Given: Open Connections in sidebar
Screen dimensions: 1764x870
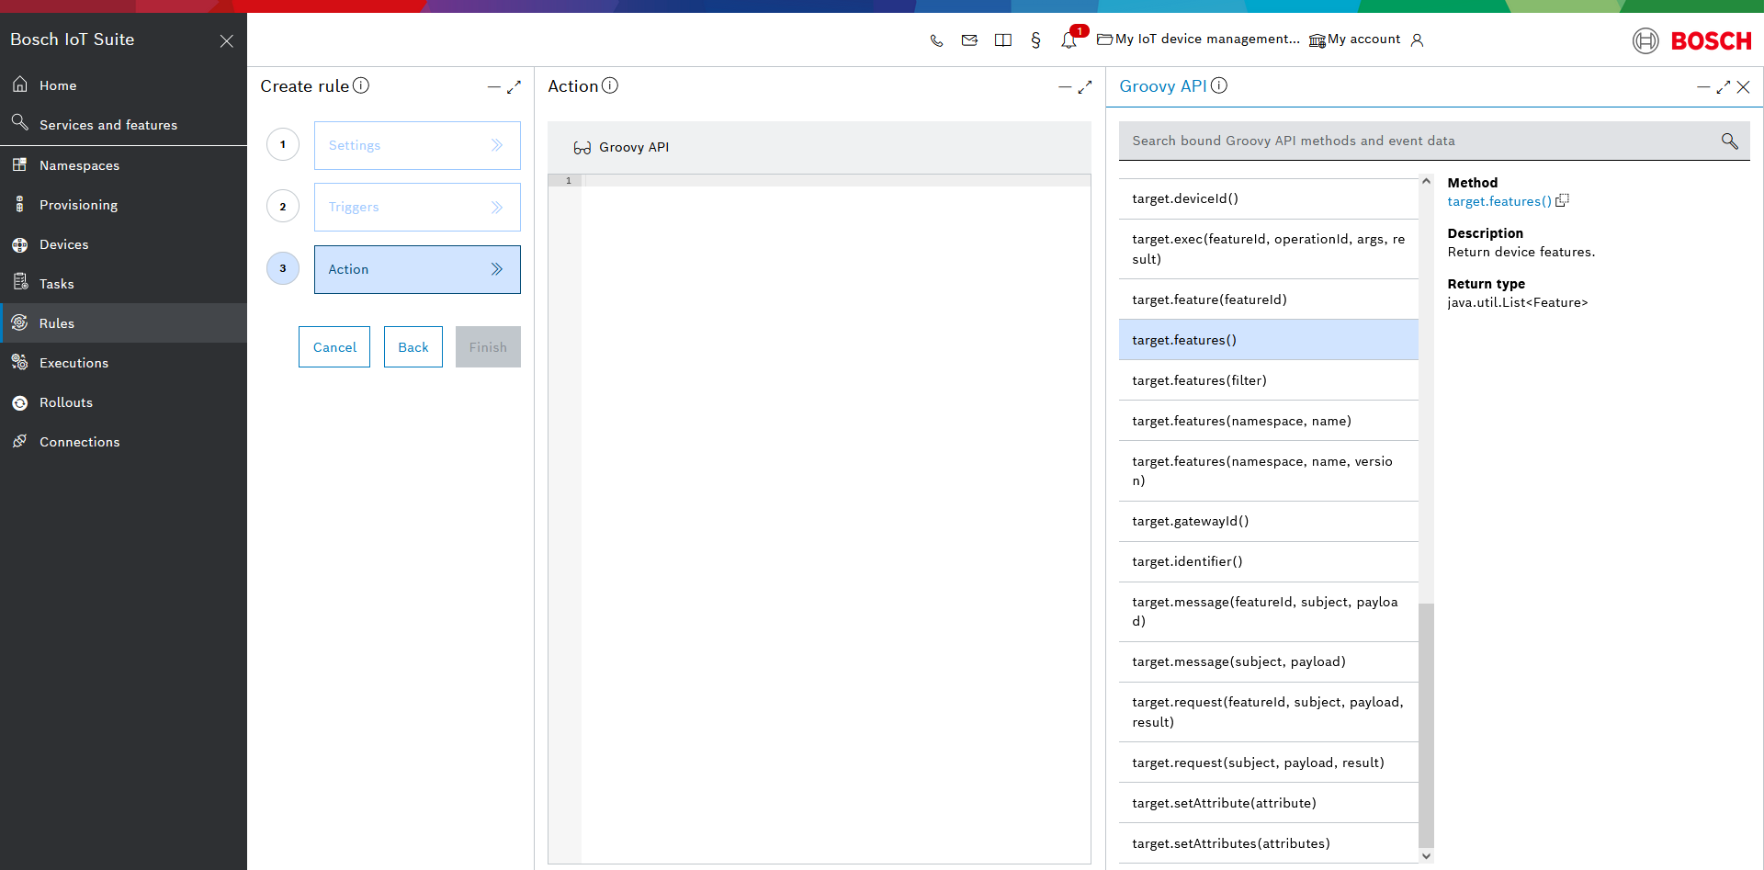Looking at the screenshot, I should click(x=123, y=442).
